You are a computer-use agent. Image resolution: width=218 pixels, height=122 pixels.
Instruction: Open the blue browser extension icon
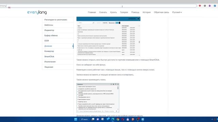pyautogui.click(x=215, y=6)
